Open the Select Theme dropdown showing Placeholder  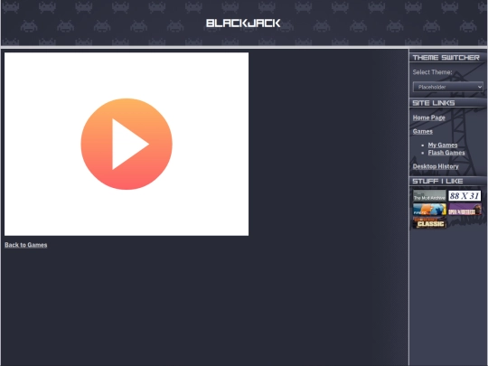point(448,87)
